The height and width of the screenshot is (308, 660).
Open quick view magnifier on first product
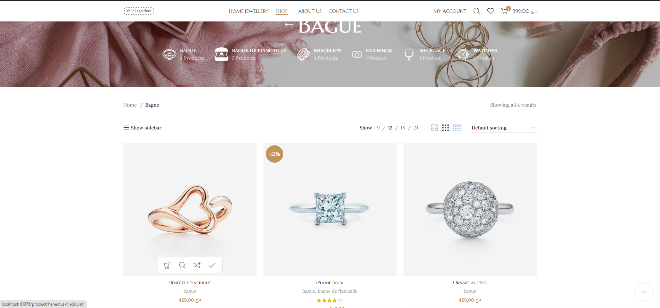click(182, 265)
